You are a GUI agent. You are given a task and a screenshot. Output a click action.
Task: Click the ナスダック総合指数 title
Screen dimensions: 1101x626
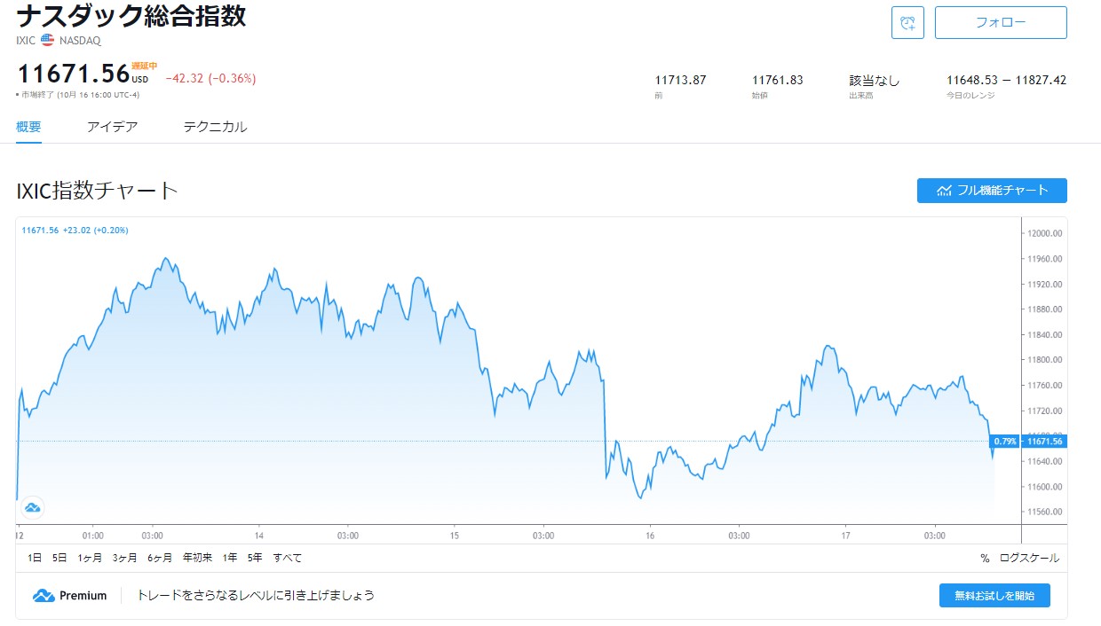(x=131, y=15)
